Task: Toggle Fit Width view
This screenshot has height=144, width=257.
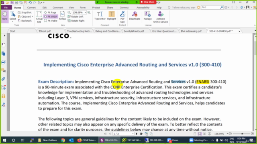Action: point(51,16)
